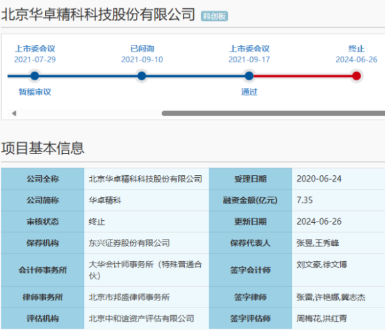The image size is (385, 330).
Task: Click the left scroll arrow under timeline
Action: [14, 113]
